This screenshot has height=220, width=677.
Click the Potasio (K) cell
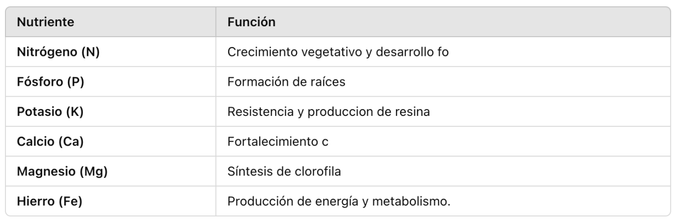point(111,111)
